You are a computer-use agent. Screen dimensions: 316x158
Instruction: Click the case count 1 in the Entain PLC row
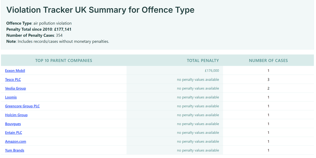(268, 132)
